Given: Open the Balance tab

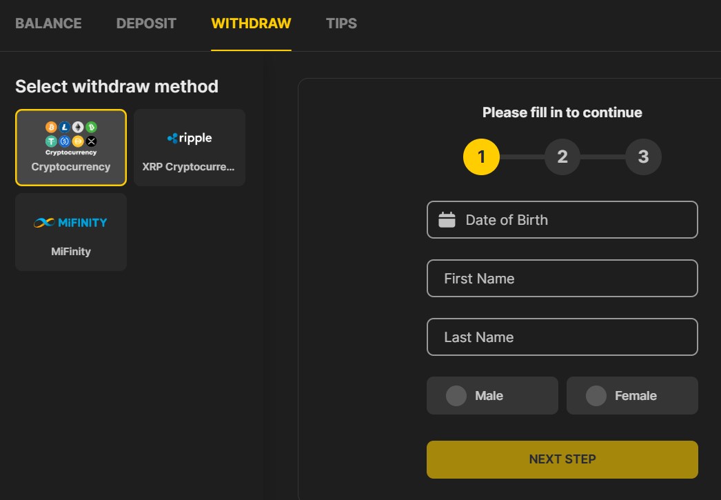Looking at the screenshot, I should 48,23.
